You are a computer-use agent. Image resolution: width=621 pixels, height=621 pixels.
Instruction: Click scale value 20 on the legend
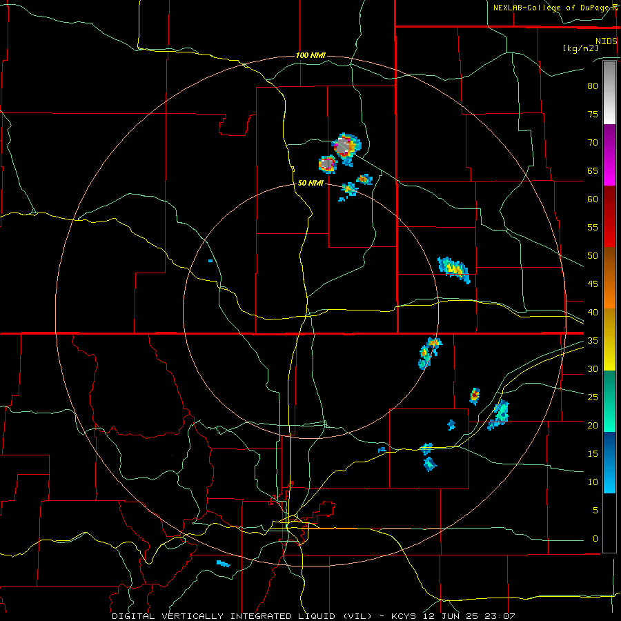pyautogui.click(x=593, y=426)
